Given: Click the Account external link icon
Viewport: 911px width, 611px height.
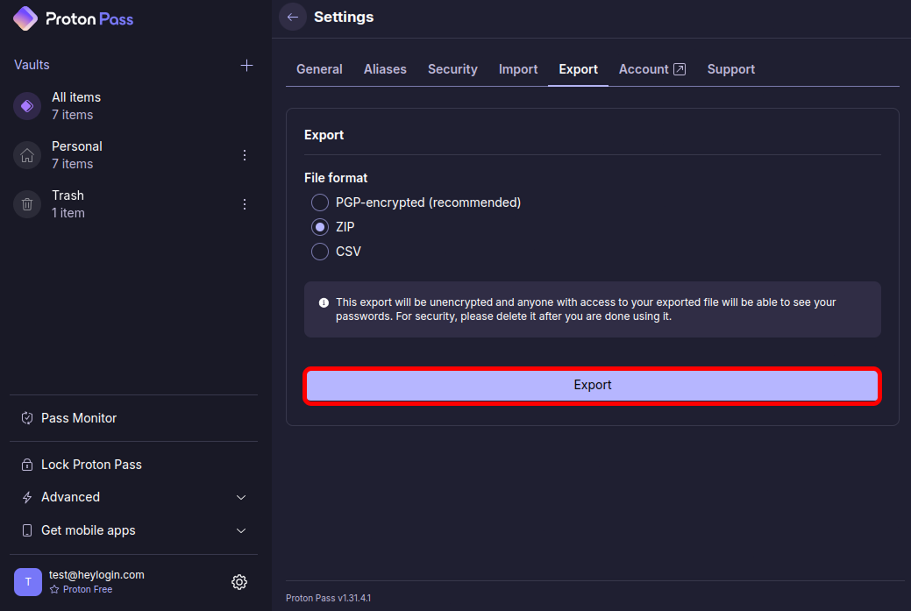Looking at the screenshot, I should 680,69.
